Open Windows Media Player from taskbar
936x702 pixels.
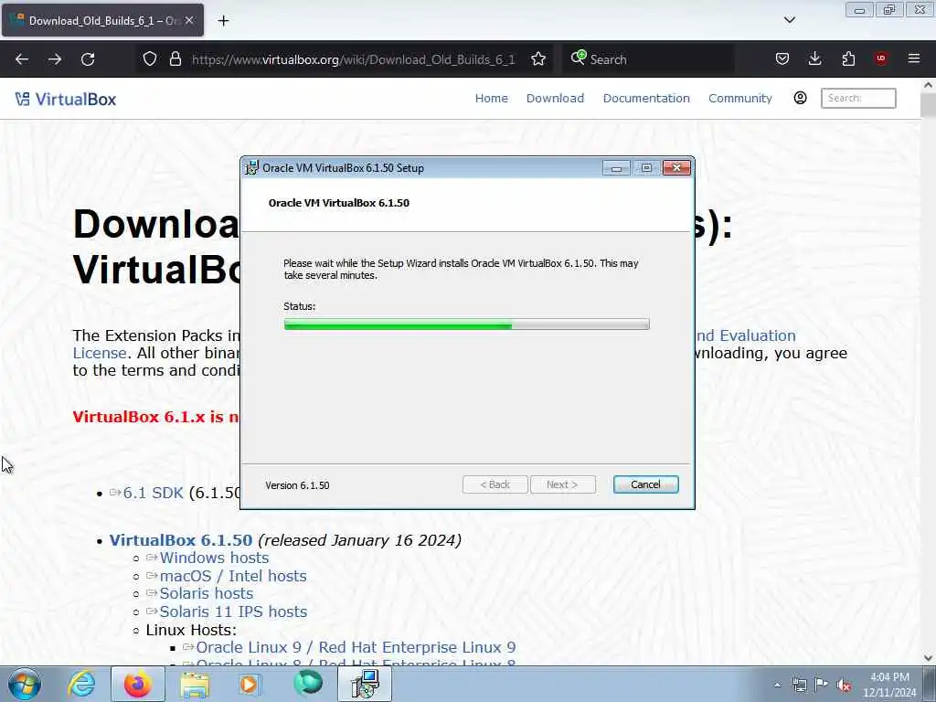tap(250, 684)
